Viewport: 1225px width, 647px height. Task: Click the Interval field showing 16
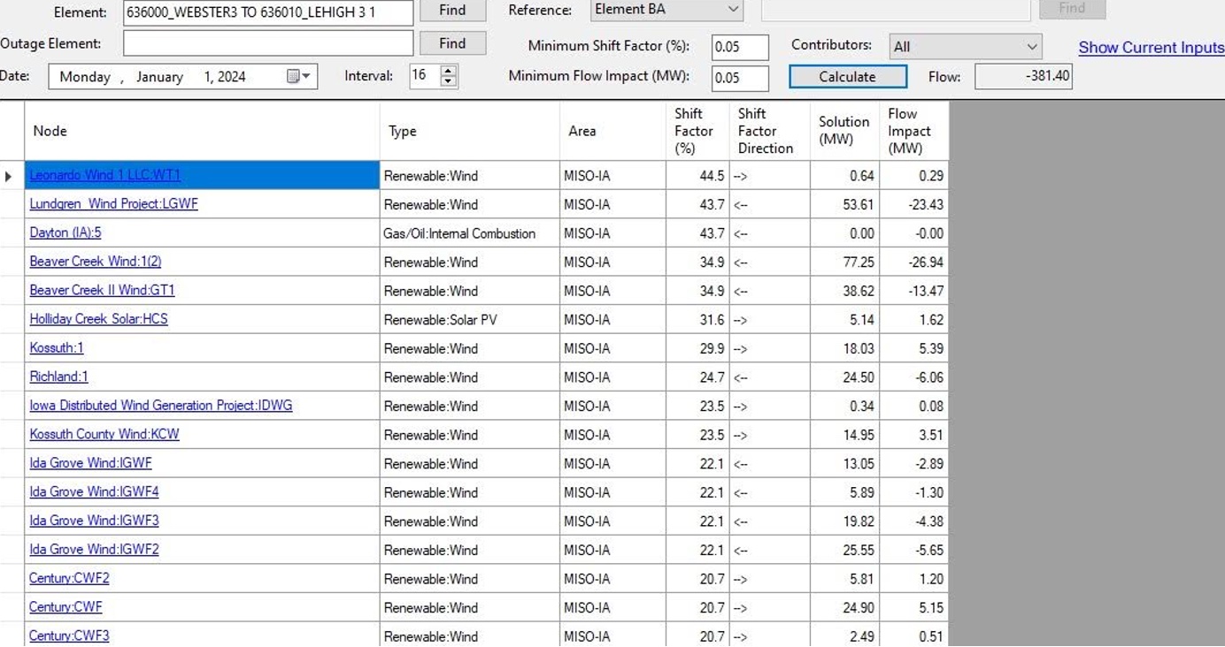425,76
